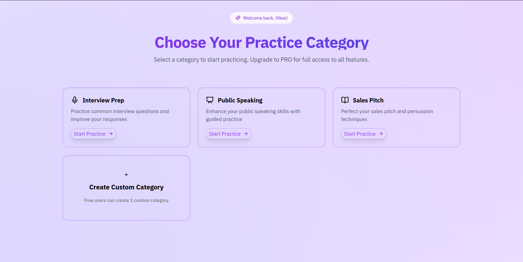Click the arrow icon in Interview Prep's Start Practice
The height and width of the screenshot is (262, 523).
point(111,134)
